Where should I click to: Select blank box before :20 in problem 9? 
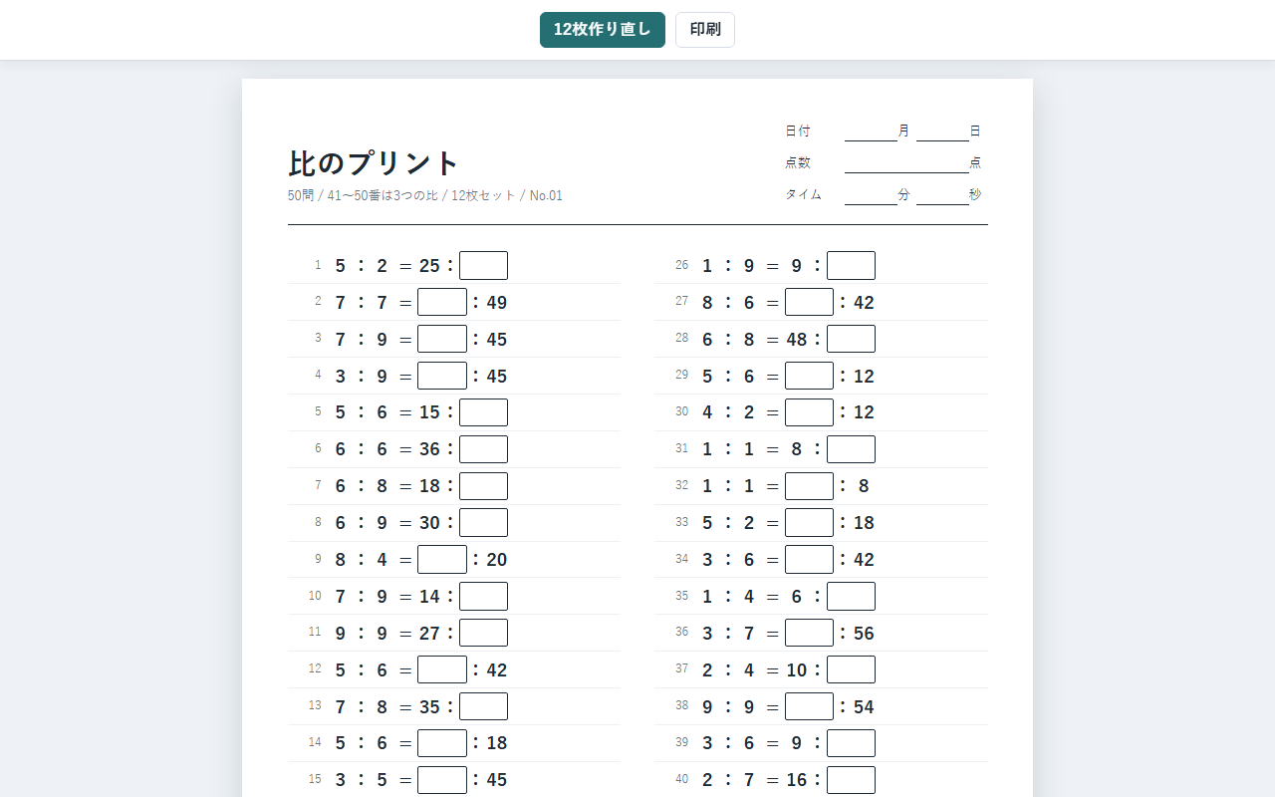tap(442, 560)
